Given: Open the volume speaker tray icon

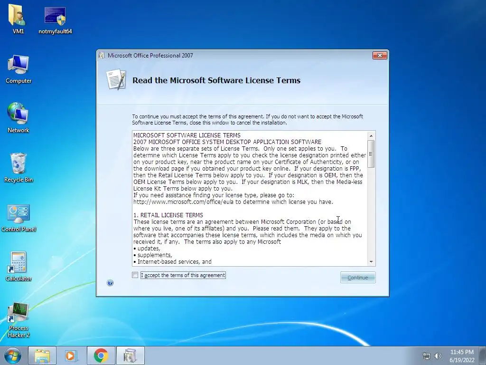Looking at the screenshot, I should (x=438, y=356).
